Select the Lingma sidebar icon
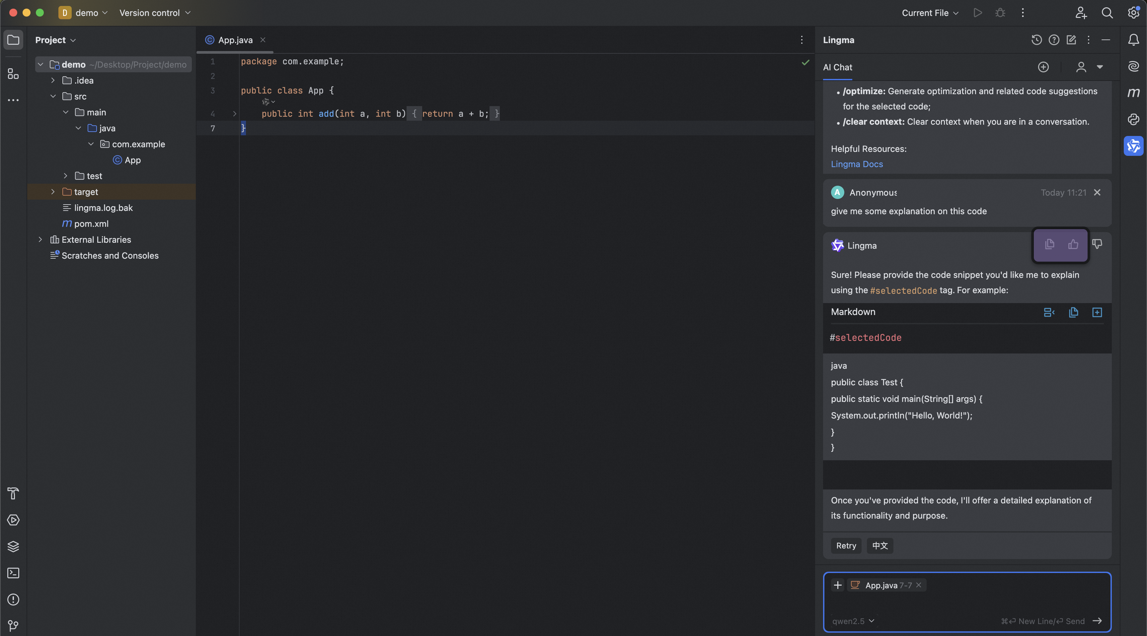The width and height of the screenshot is (1147, 636). (1133, 146)
